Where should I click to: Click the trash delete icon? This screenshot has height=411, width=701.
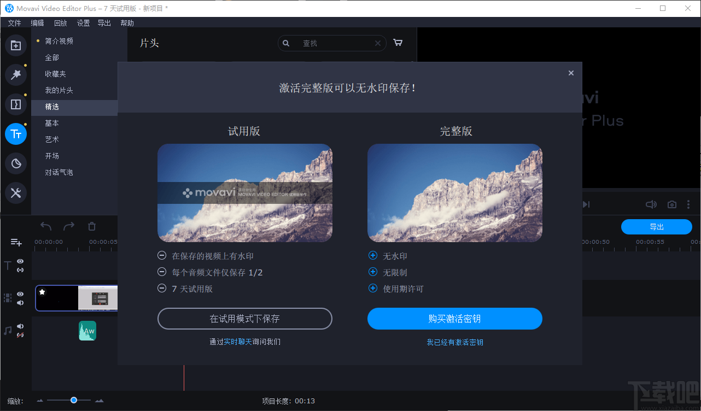(x=92, y=226)
